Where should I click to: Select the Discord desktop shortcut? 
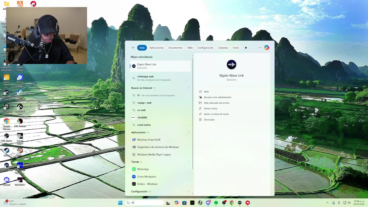coord(6,182)
